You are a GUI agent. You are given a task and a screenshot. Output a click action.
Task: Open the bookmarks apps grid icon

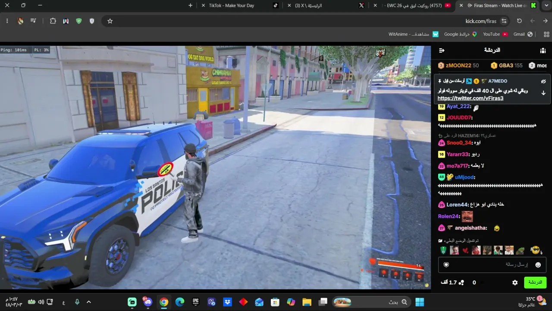pyautogui.click(x=546, y=34)
